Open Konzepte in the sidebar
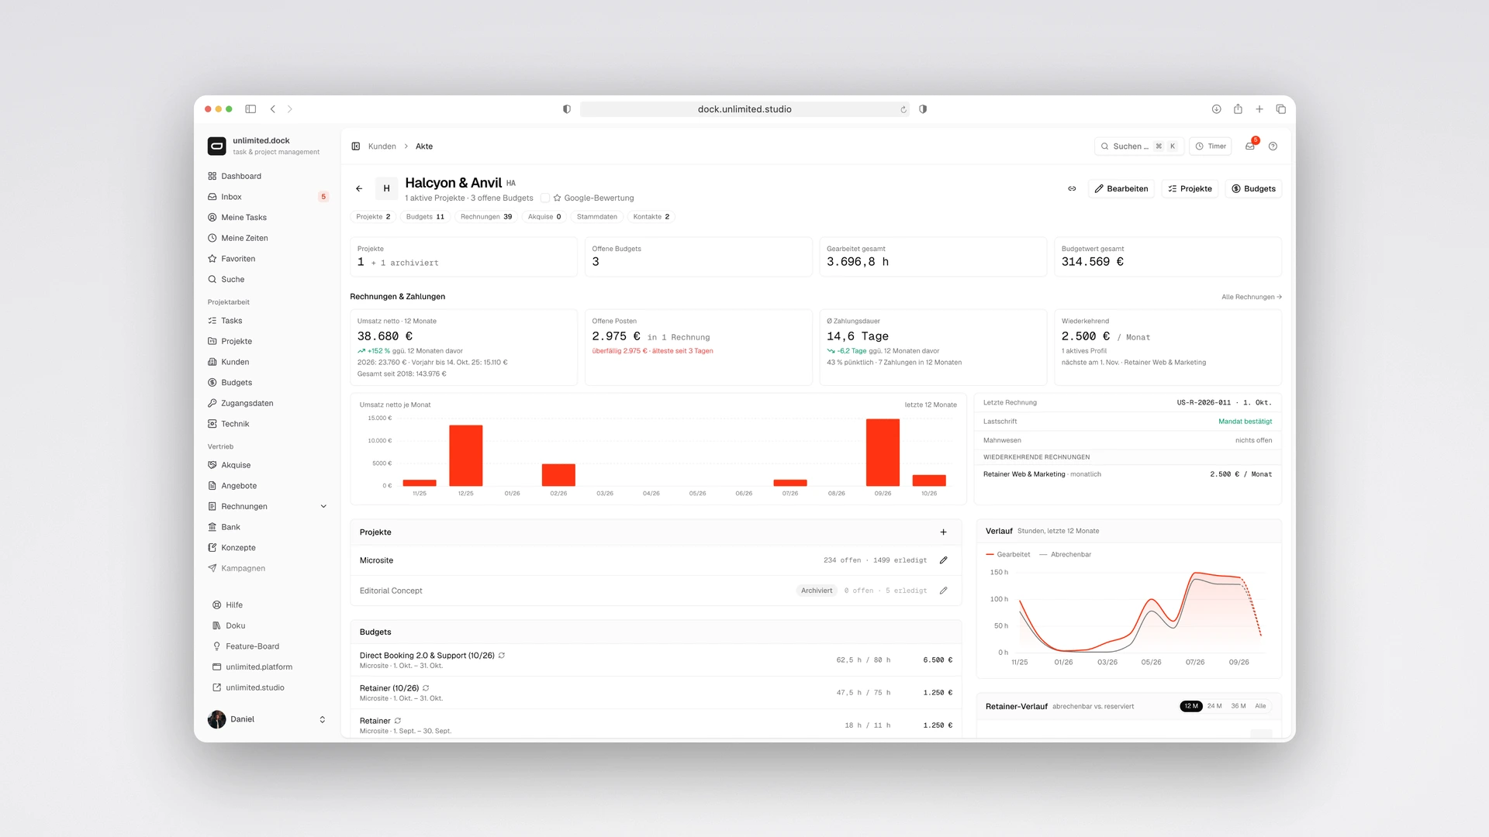Image resolution: width=1489 pixels, height=837 pixels. [x=268, y=548]
